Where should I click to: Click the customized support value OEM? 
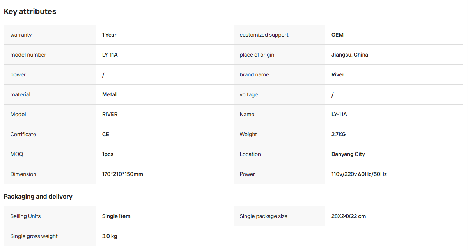pyautogui.click(x=337, y=35)
